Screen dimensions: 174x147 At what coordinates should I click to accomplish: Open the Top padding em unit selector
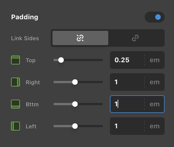click(154, 60)
